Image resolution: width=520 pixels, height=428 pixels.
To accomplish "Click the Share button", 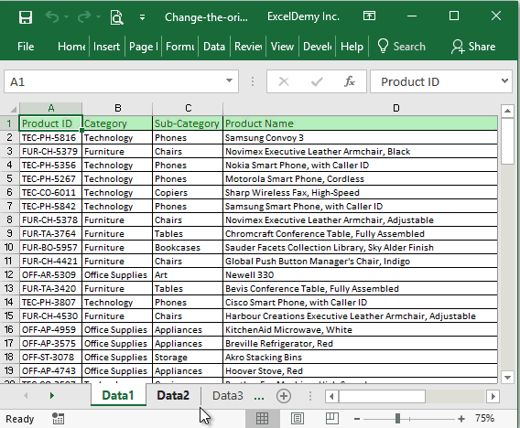I will coord(473,47).
